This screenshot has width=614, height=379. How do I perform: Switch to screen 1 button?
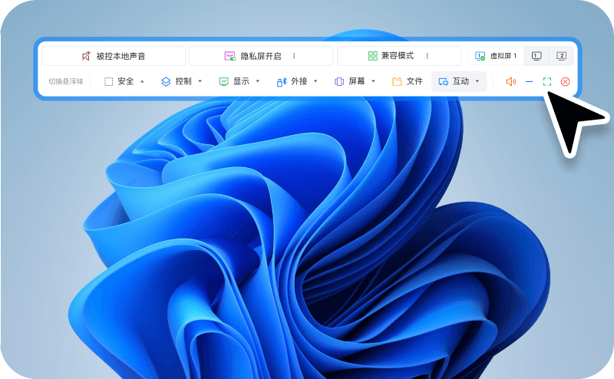click(x=536, y=56)
